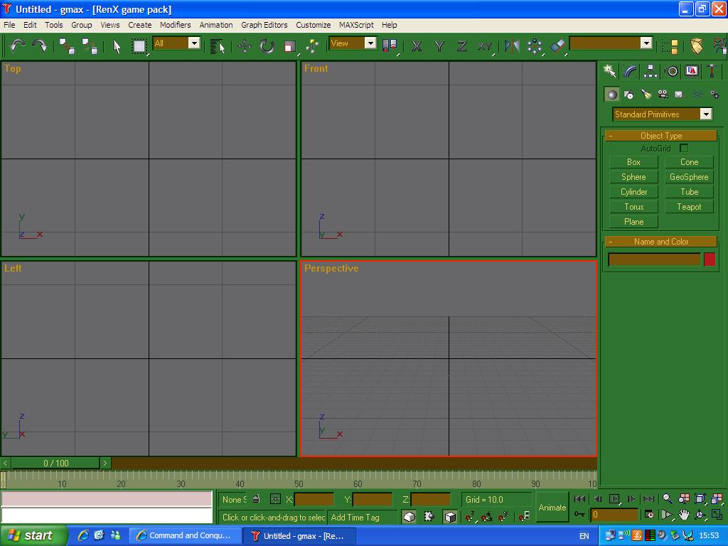The image size is (728, 546).
Task: Expand the Standard Primitives dropdown
Action: click(705, 114)
